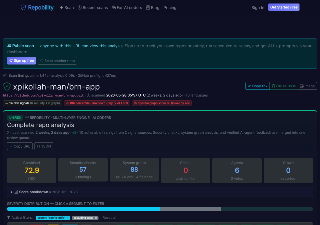This screenshot has width=320, height=225.
Task: Open the GitHub repository URL link
Action: pyautogui.click(x=43, y=95)
